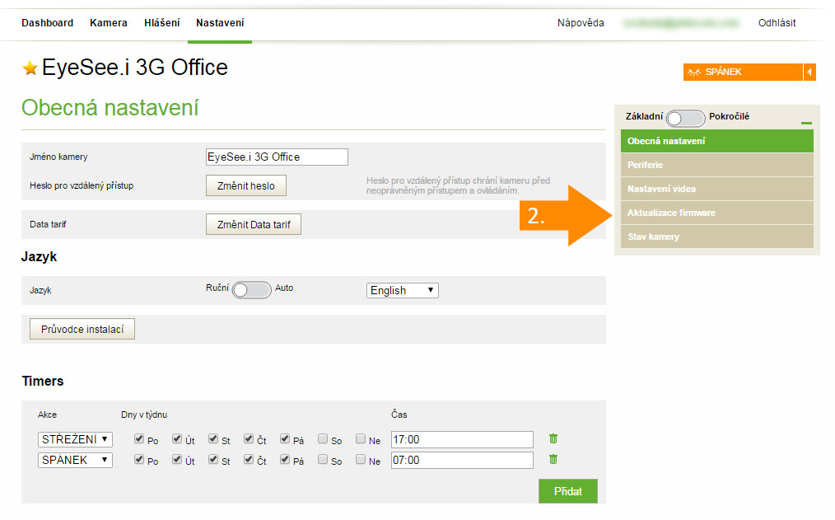This screenshot has width=835, height=520.
Task: Toggle Základní/Pokročilé mode switch
Action: click(686, 118)
